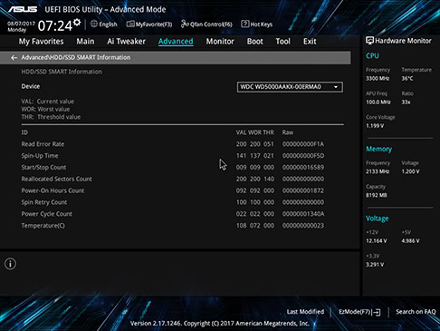Screen dimensions: 440x331
Task: Open Qfan Control(F6) fan icon
Action: click(x=185, y=24)
